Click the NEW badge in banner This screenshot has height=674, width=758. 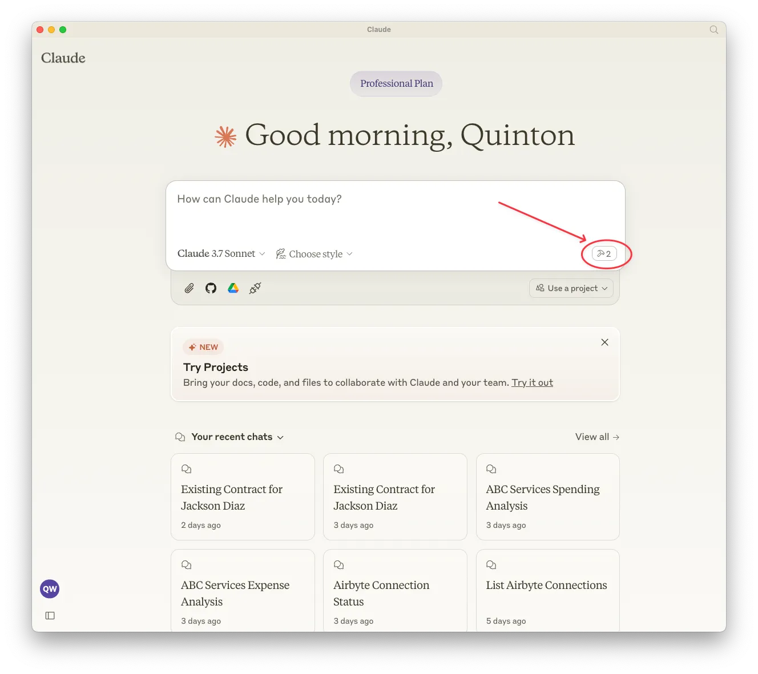pyautogui.click(x=203, y=347)
